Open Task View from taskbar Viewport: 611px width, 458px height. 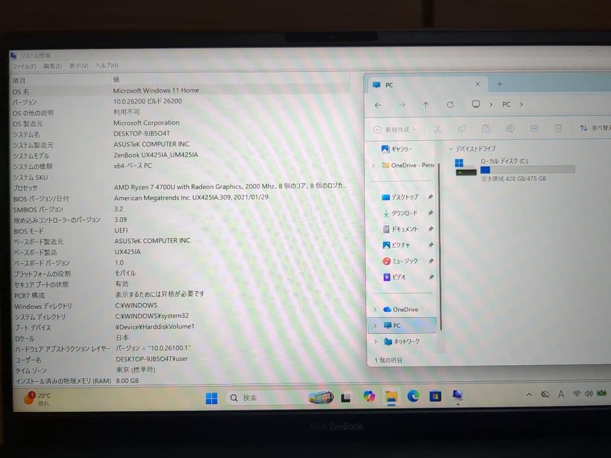[346, 397]
